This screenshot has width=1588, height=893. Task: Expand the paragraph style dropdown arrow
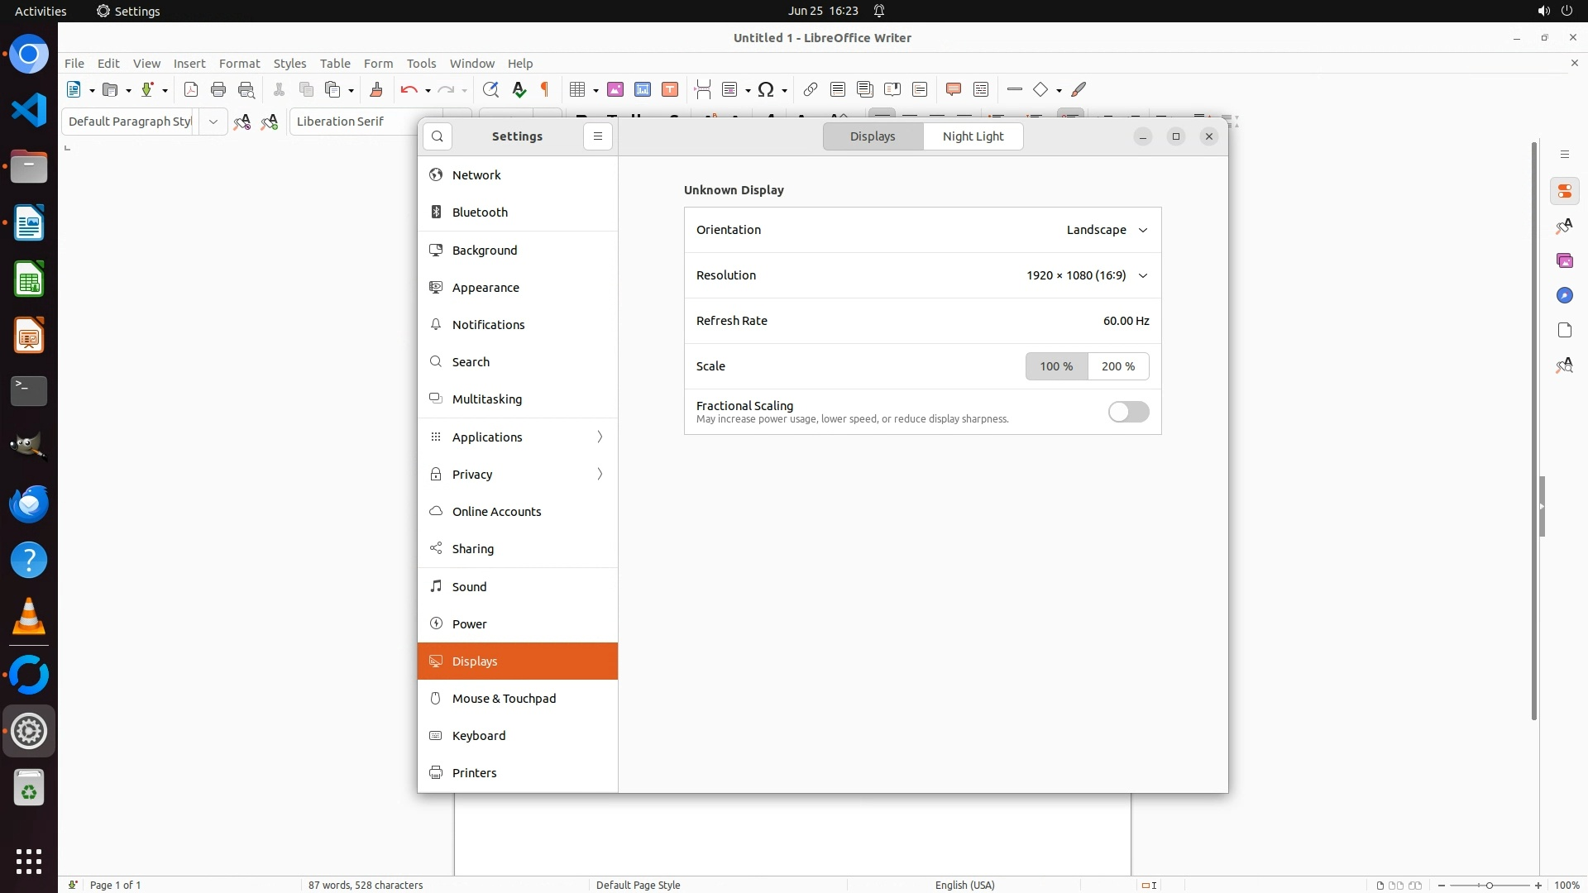coord(213,122)
